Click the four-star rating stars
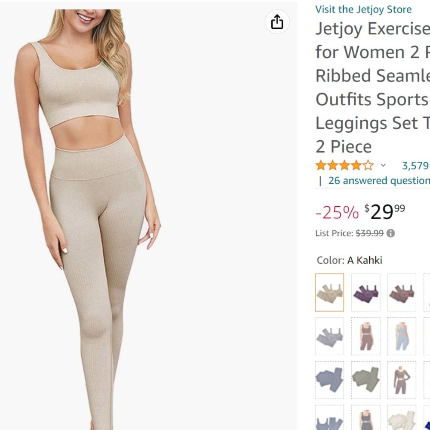 click(344, 165)
